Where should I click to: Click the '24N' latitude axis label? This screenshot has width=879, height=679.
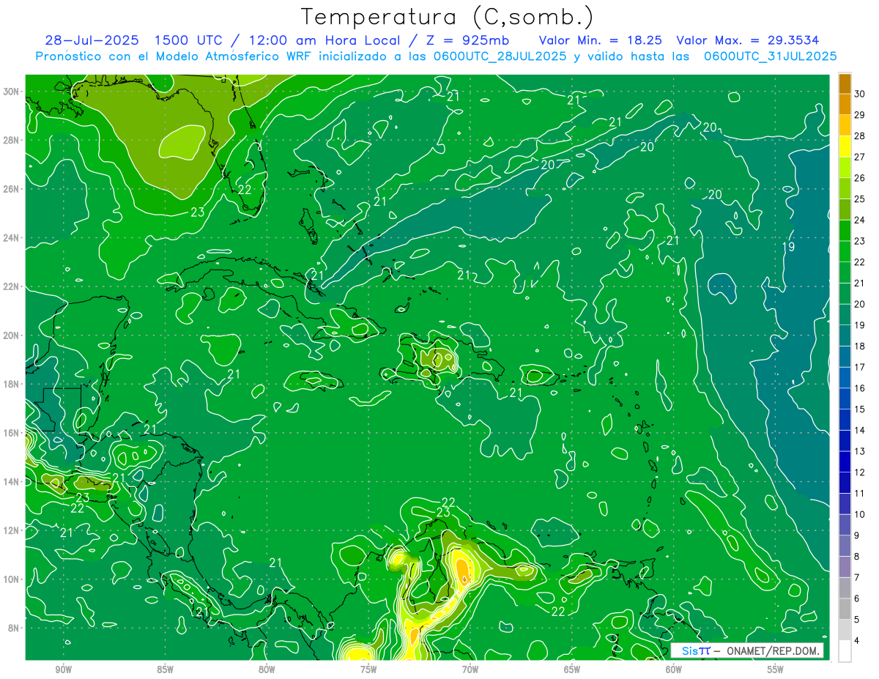click(11, 237)
